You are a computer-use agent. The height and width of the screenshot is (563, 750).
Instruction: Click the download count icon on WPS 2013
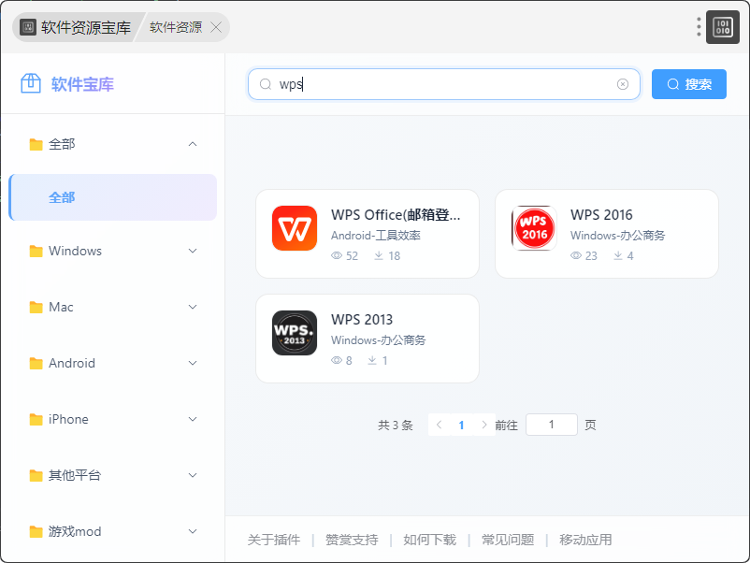click(371, 360)
